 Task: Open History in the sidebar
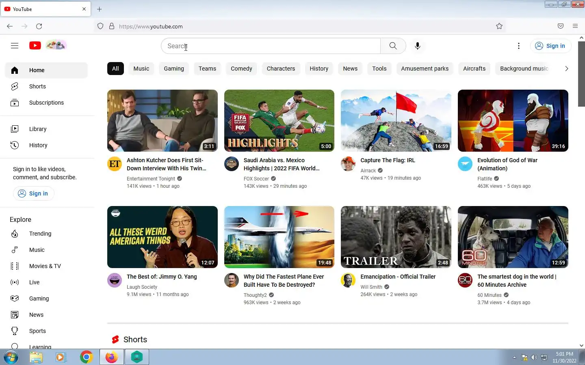tap(46, 145)
